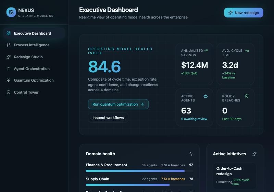The image size is (274, 192).
Task: Click the sparkle icon beside Active initiatives
Action: (x=254, y=154)
